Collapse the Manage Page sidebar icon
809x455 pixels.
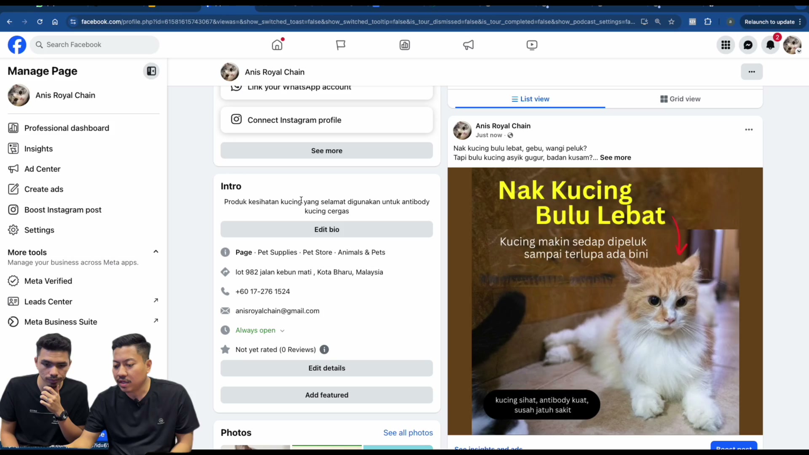[151, 71]
